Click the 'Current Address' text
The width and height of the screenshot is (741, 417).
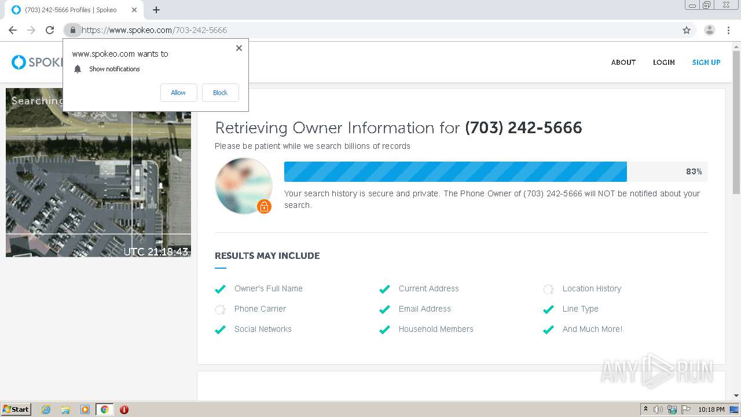coord(428,288)
